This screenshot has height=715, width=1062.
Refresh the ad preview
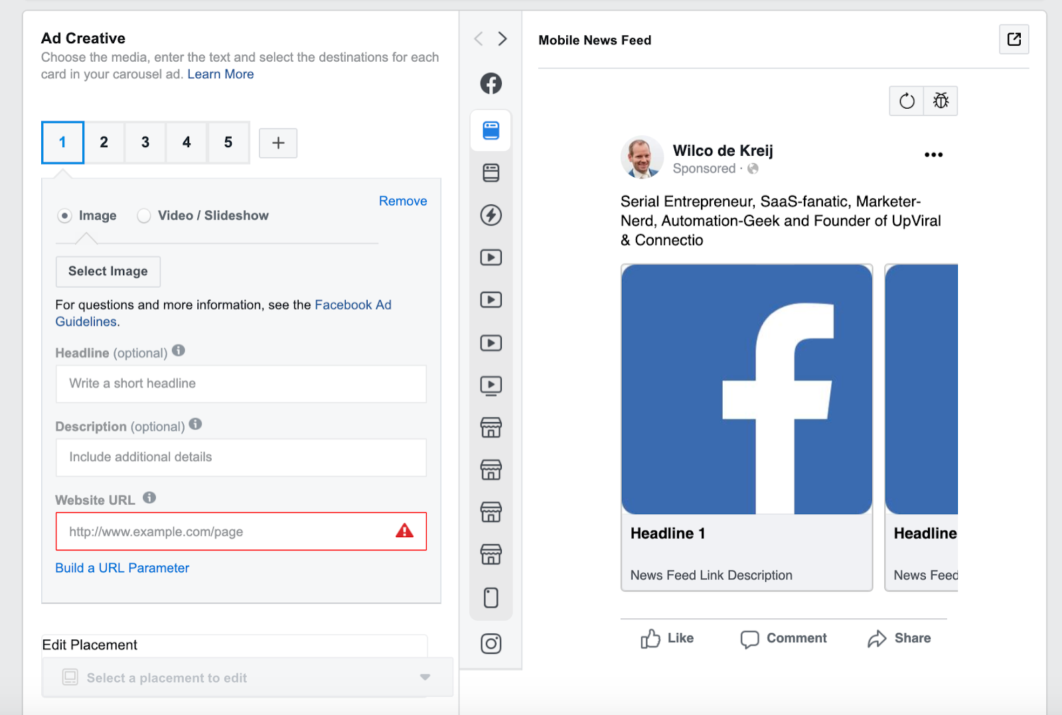pos(907,101)
